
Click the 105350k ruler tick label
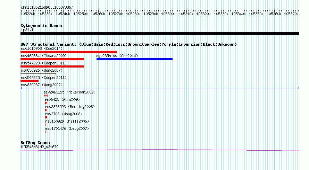point(256,14)
